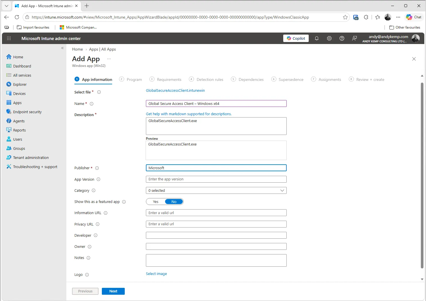Select the Detection rules step tab
The image size is (426, 301).
tap(206, 79)
